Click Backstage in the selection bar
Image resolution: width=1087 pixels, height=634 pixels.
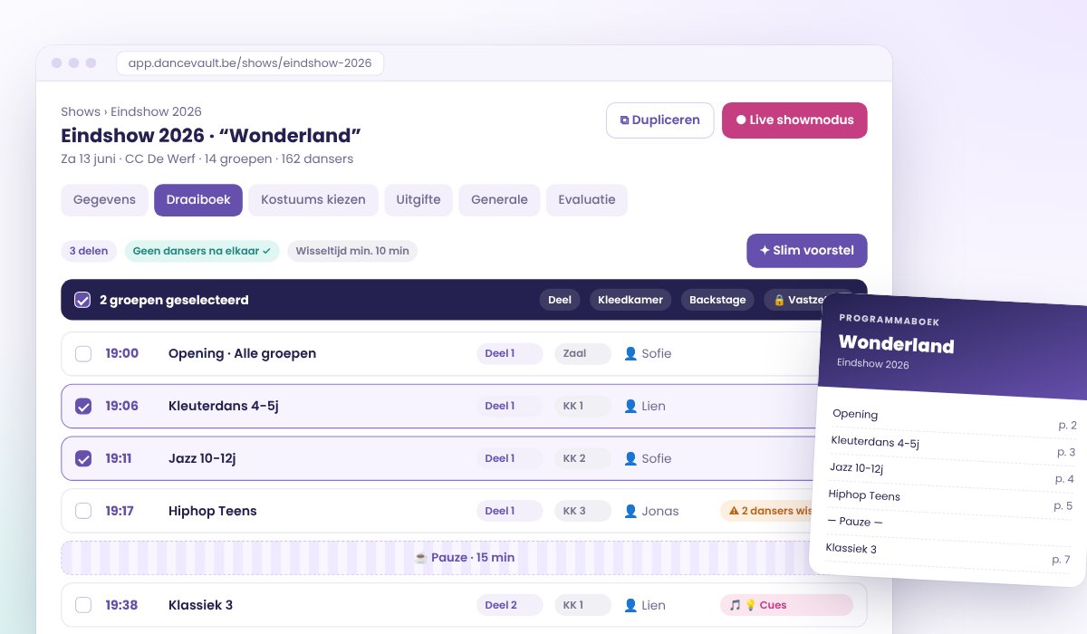[x=717, y=300]
